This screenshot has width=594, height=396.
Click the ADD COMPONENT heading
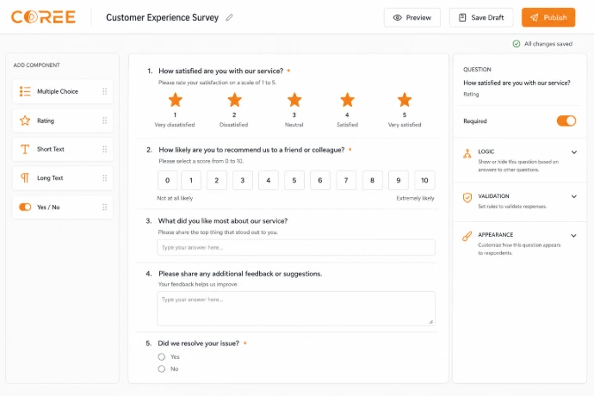[x=37, y=65]
